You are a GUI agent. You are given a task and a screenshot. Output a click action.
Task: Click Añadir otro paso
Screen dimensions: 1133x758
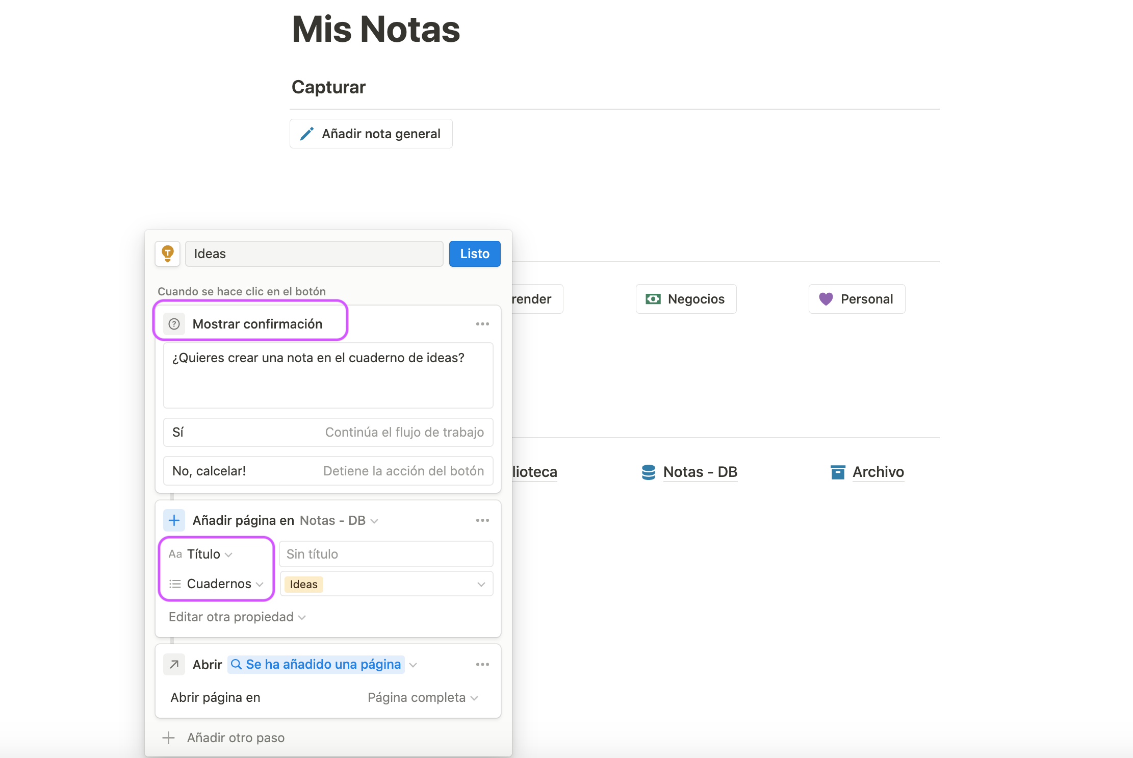[x=236, y=738]
